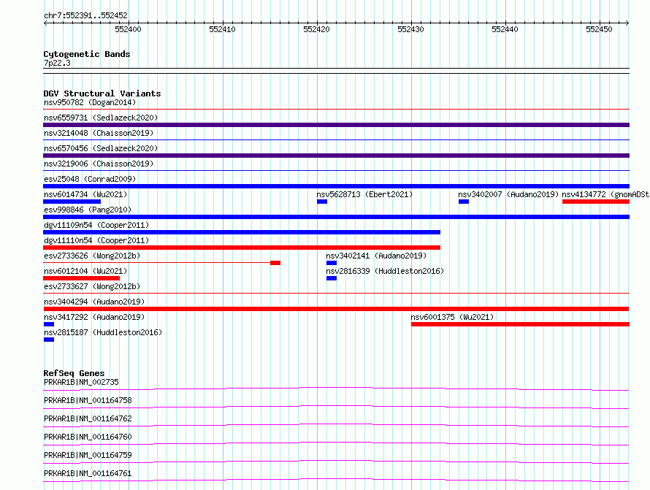Screen dimensions: 650x490
Task: Select the nsv2816339 (Huddleston2016) label
Action: pos(385,271)
